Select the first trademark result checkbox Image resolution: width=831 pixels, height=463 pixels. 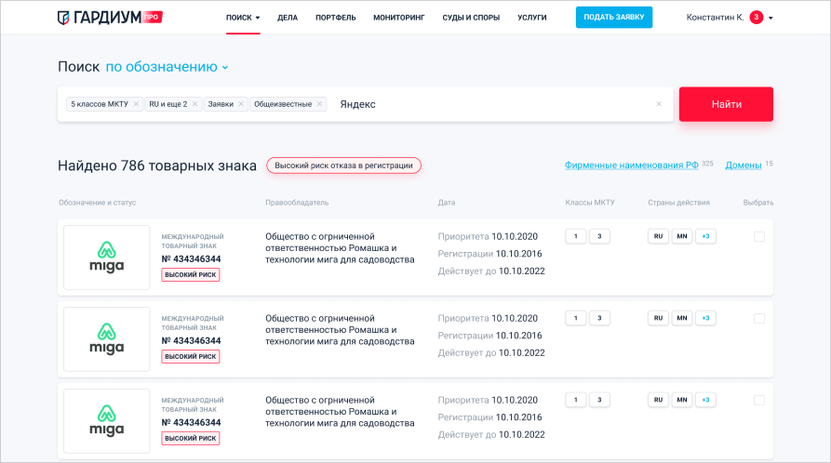point(759,237)
